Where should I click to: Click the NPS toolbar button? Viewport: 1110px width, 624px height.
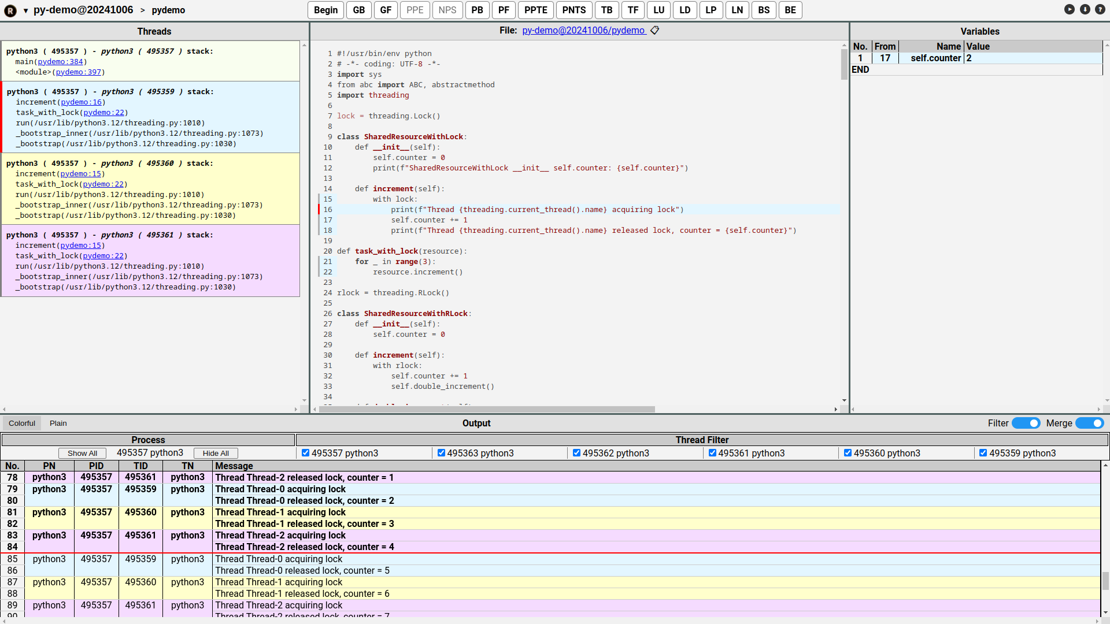447,10
